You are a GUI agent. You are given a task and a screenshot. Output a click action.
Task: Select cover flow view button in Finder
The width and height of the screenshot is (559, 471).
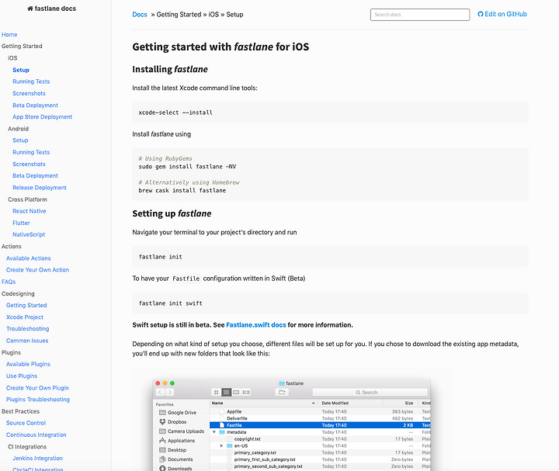point(246,393)
